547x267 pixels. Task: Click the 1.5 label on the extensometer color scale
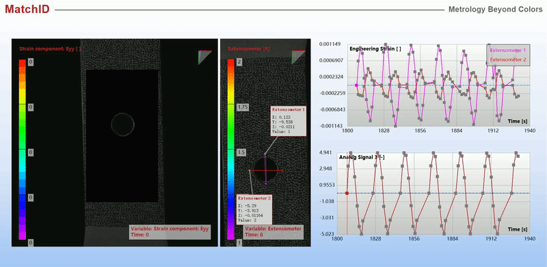tap(241, 152)
